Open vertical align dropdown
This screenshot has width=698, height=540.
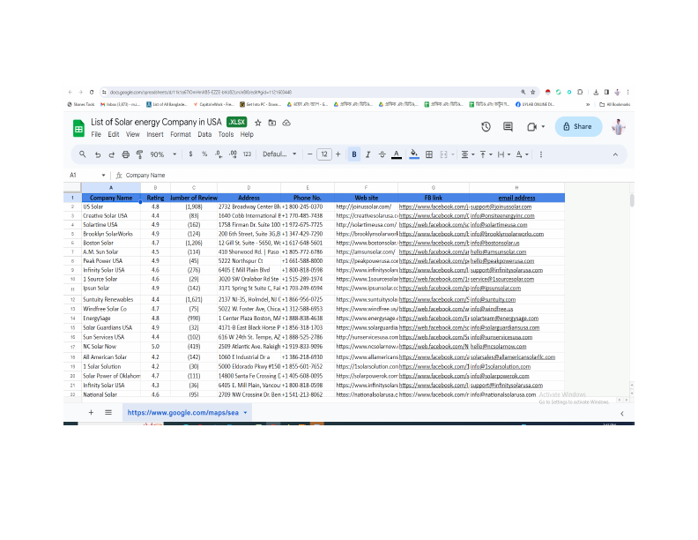point(486,154)
